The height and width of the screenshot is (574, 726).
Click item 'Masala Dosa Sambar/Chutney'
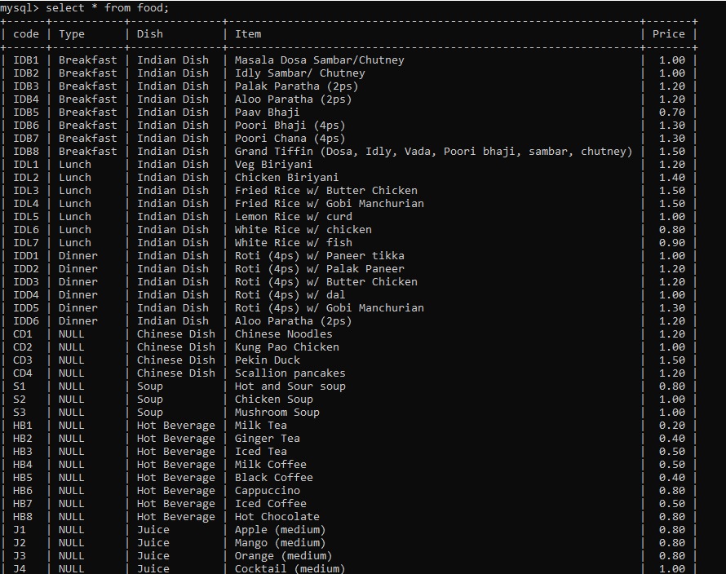coord(320,60)
